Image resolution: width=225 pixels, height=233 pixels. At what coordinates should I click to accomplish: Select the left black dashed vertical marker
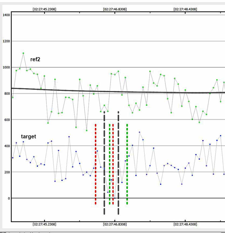[x=104, y=162]
